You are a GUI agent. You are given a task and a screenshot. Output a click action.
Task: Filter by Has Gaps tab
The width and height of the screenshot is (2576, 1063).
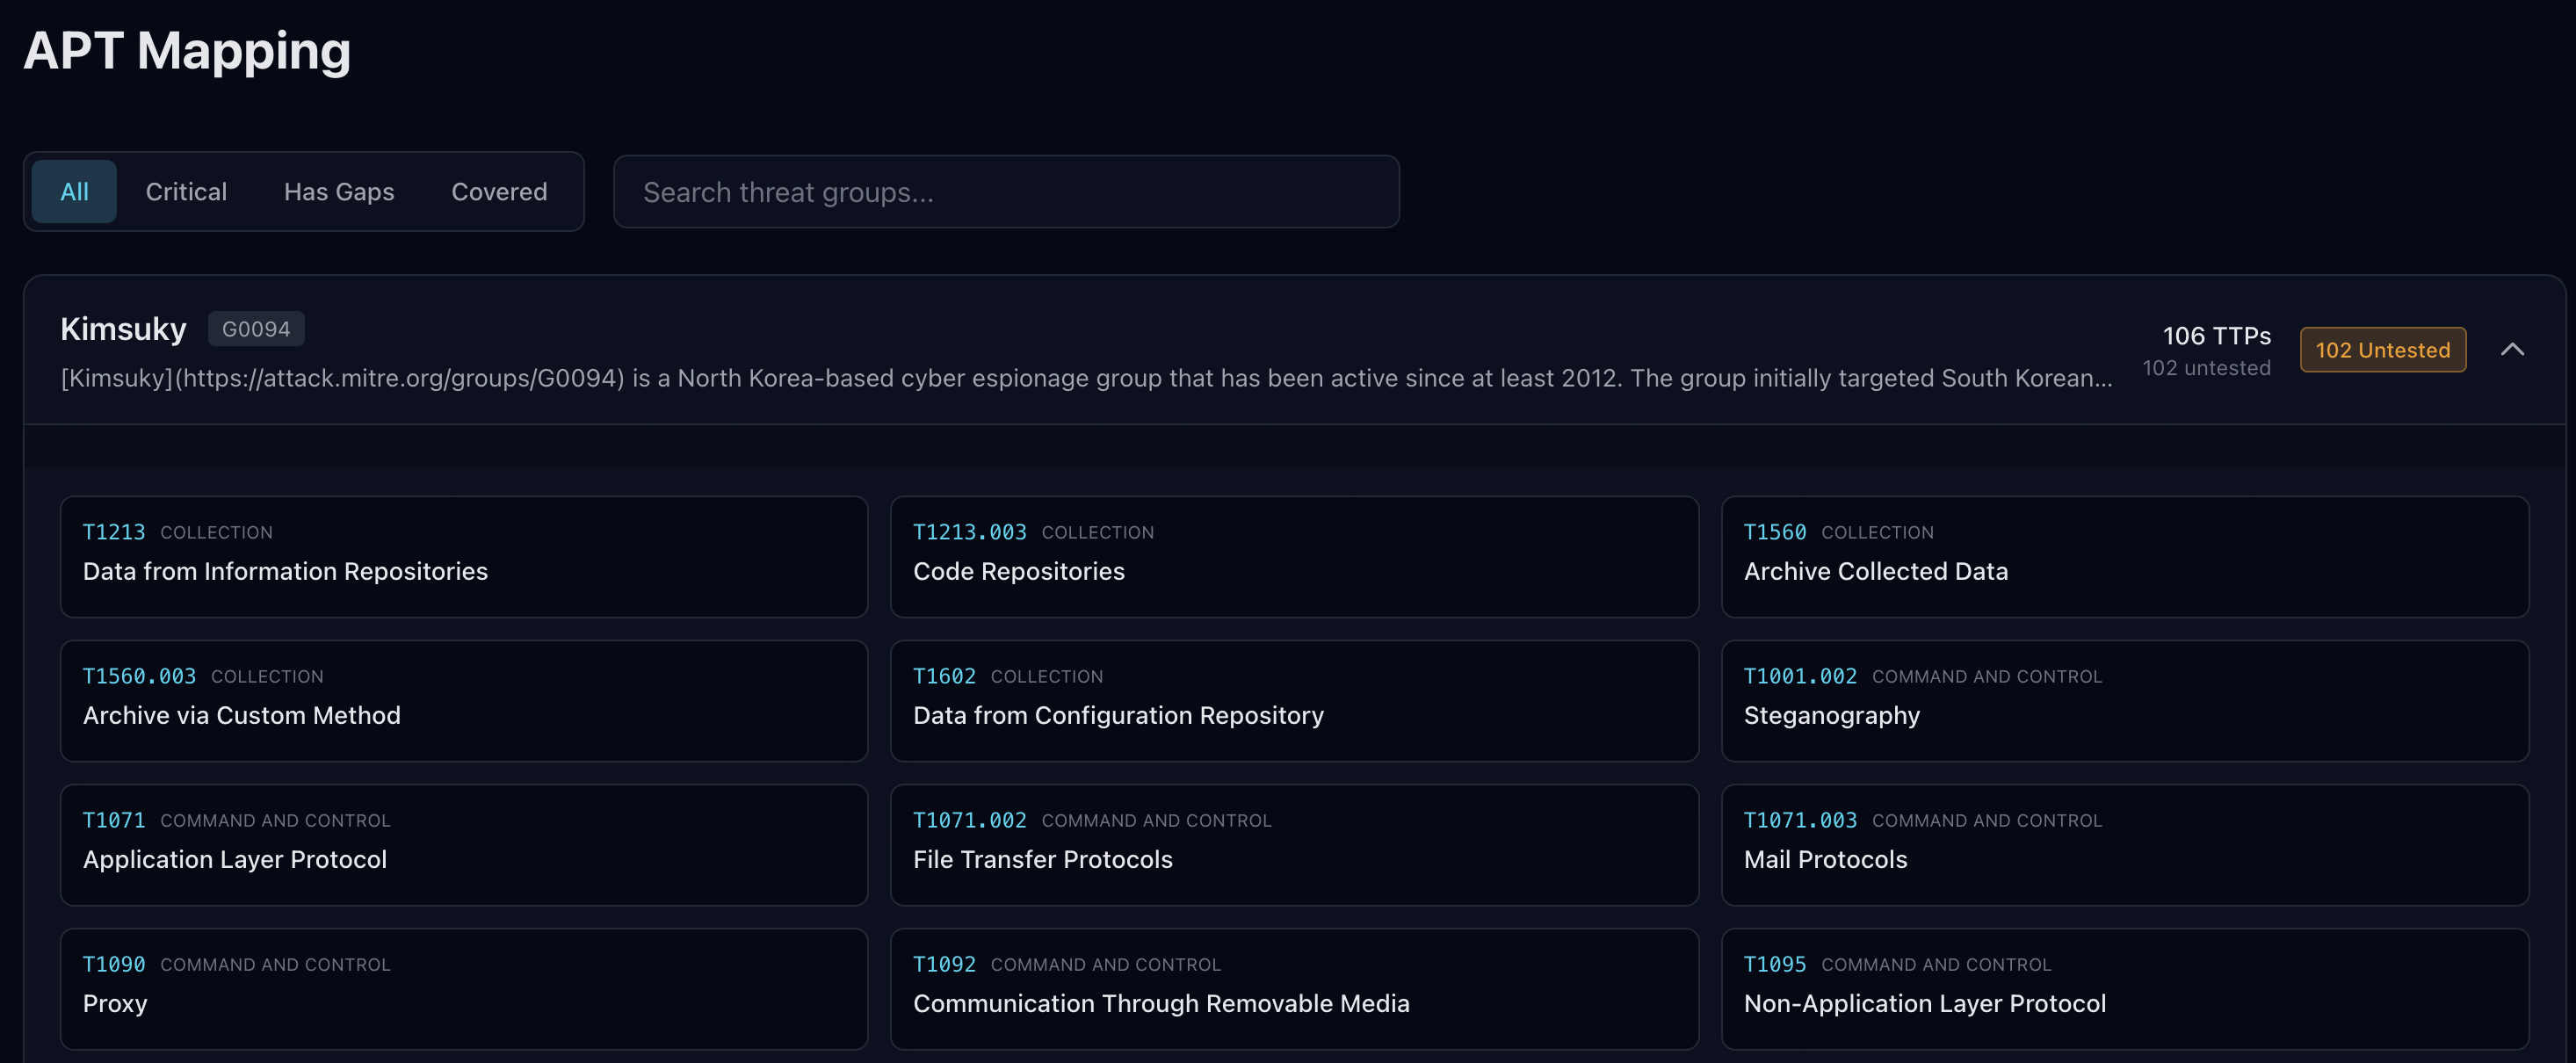(339, 191)
